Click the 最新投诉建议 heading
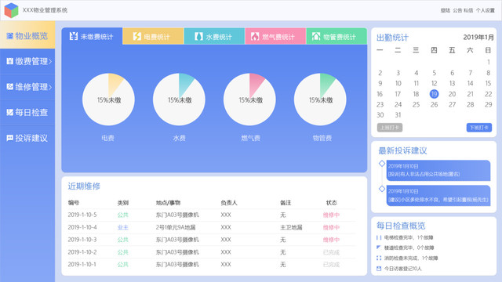Screen dimensions: 502x282 (402, 150)
